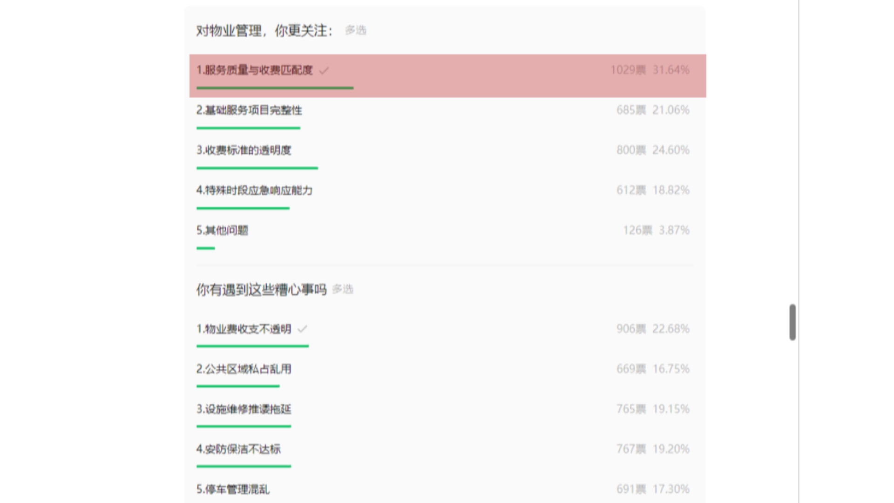Click checkmark beside 物业费收支不透明
The height and width of the screenshot is (503, 894).
[302, 329]
